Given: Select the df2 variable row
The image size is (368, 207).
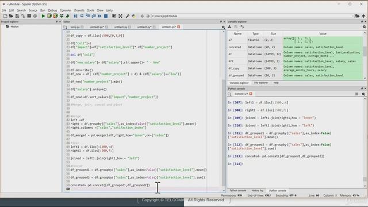Looking at the screenshot, I should click(295, 61).
